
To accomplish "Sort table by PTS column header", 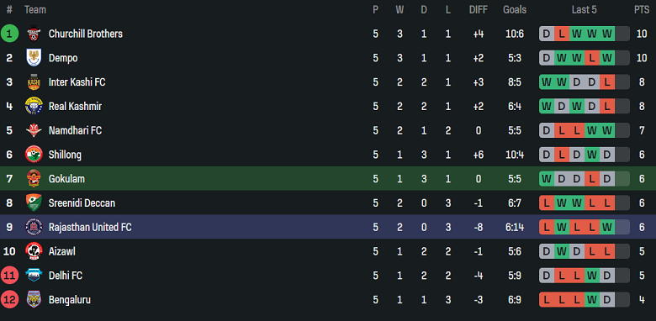I will coord(642,9).
